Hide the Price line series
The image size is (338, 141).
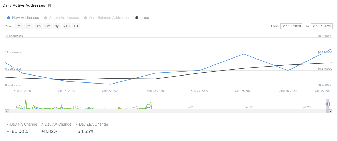pyautogui.click(x=142, y=18)
